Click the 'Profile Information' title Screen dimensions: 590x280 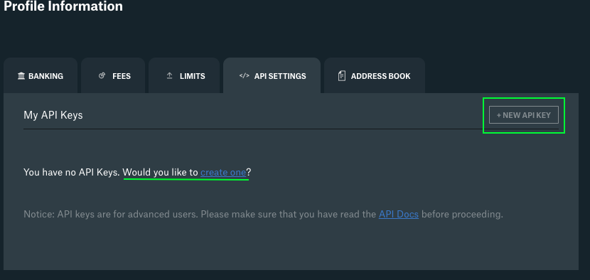tap(63, 6)
